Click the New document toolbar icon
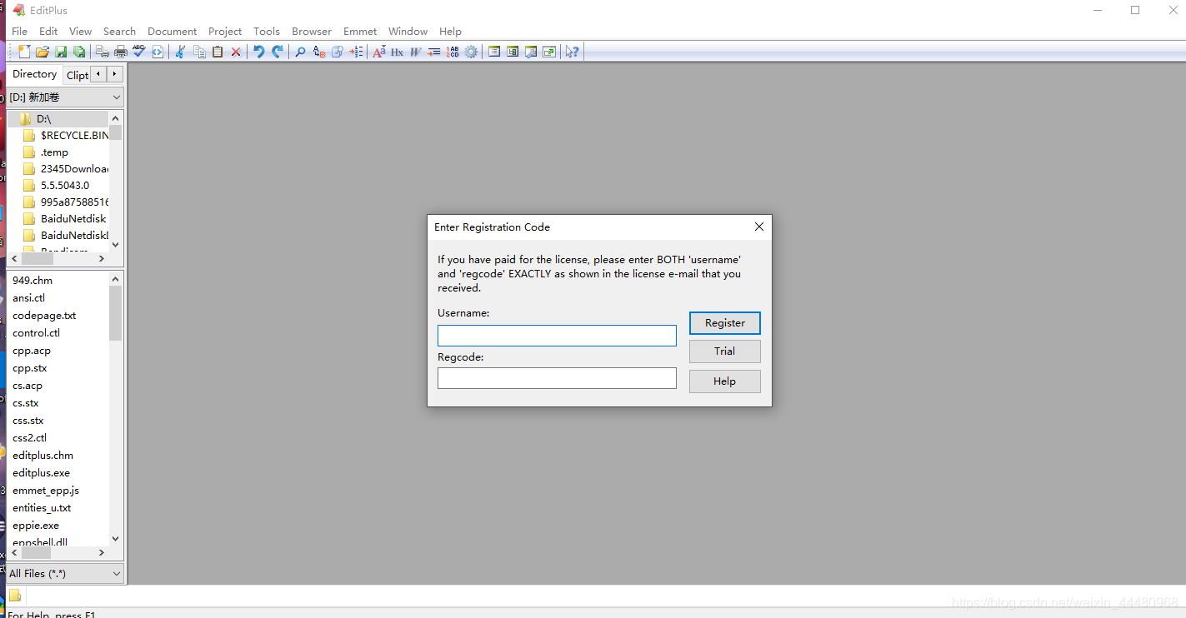Screen dimensions: 1186x618 pyautogui.click(x=24, y=52)
